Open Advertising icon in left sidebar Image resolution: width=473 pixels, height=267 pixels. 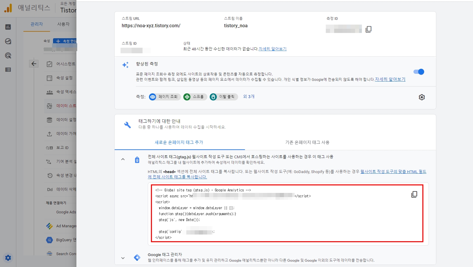[8, 55]
